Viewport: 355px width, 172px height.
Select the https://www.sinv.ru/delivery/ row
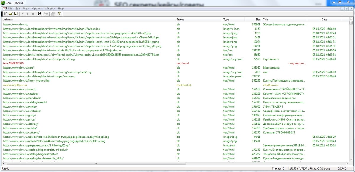coord(21,124)
